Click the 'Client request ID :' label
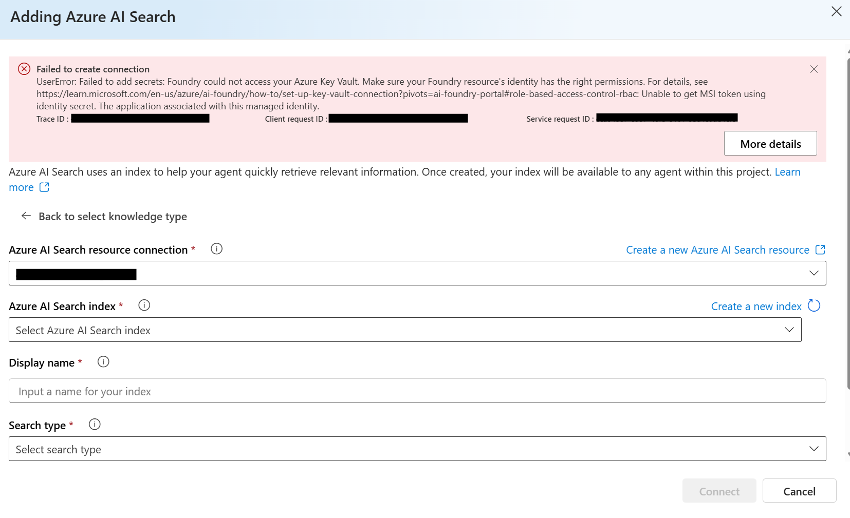The width and height of the screenshot is (850, 518). click(296, 119)
